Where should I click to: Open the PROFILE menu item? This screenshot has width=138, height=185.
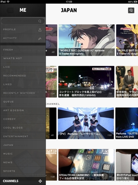tap(23, 30)
